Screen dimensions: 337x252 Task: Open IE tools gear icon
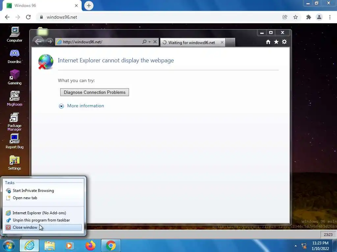(284, 42)
